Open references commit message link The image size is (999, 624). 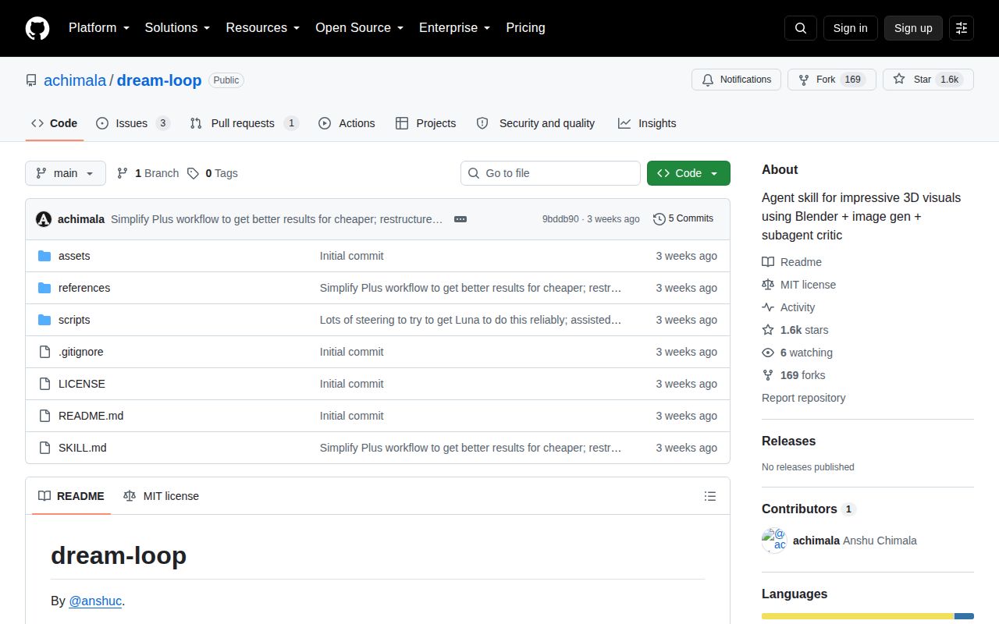coord(471,288)
